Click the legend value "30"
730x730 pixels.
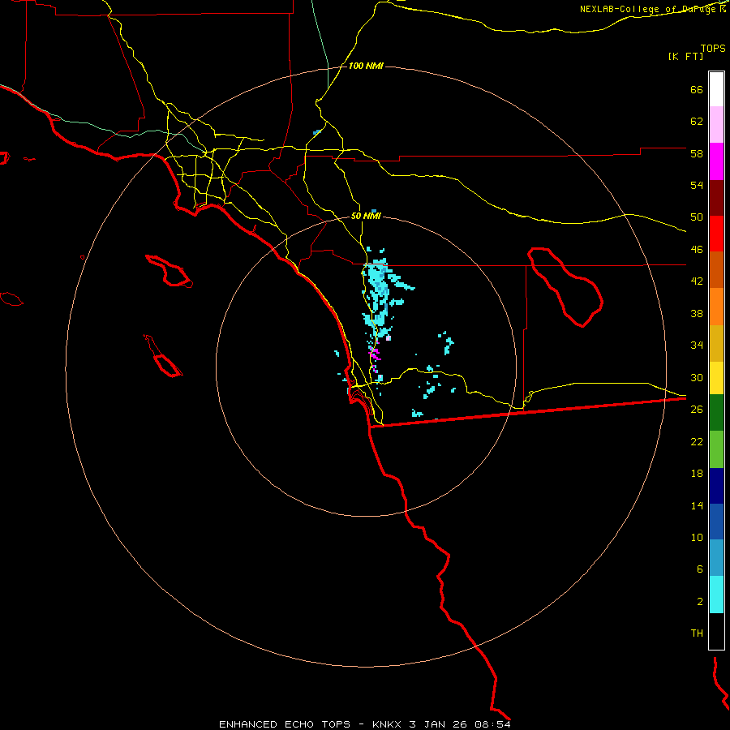click(697, 377)
